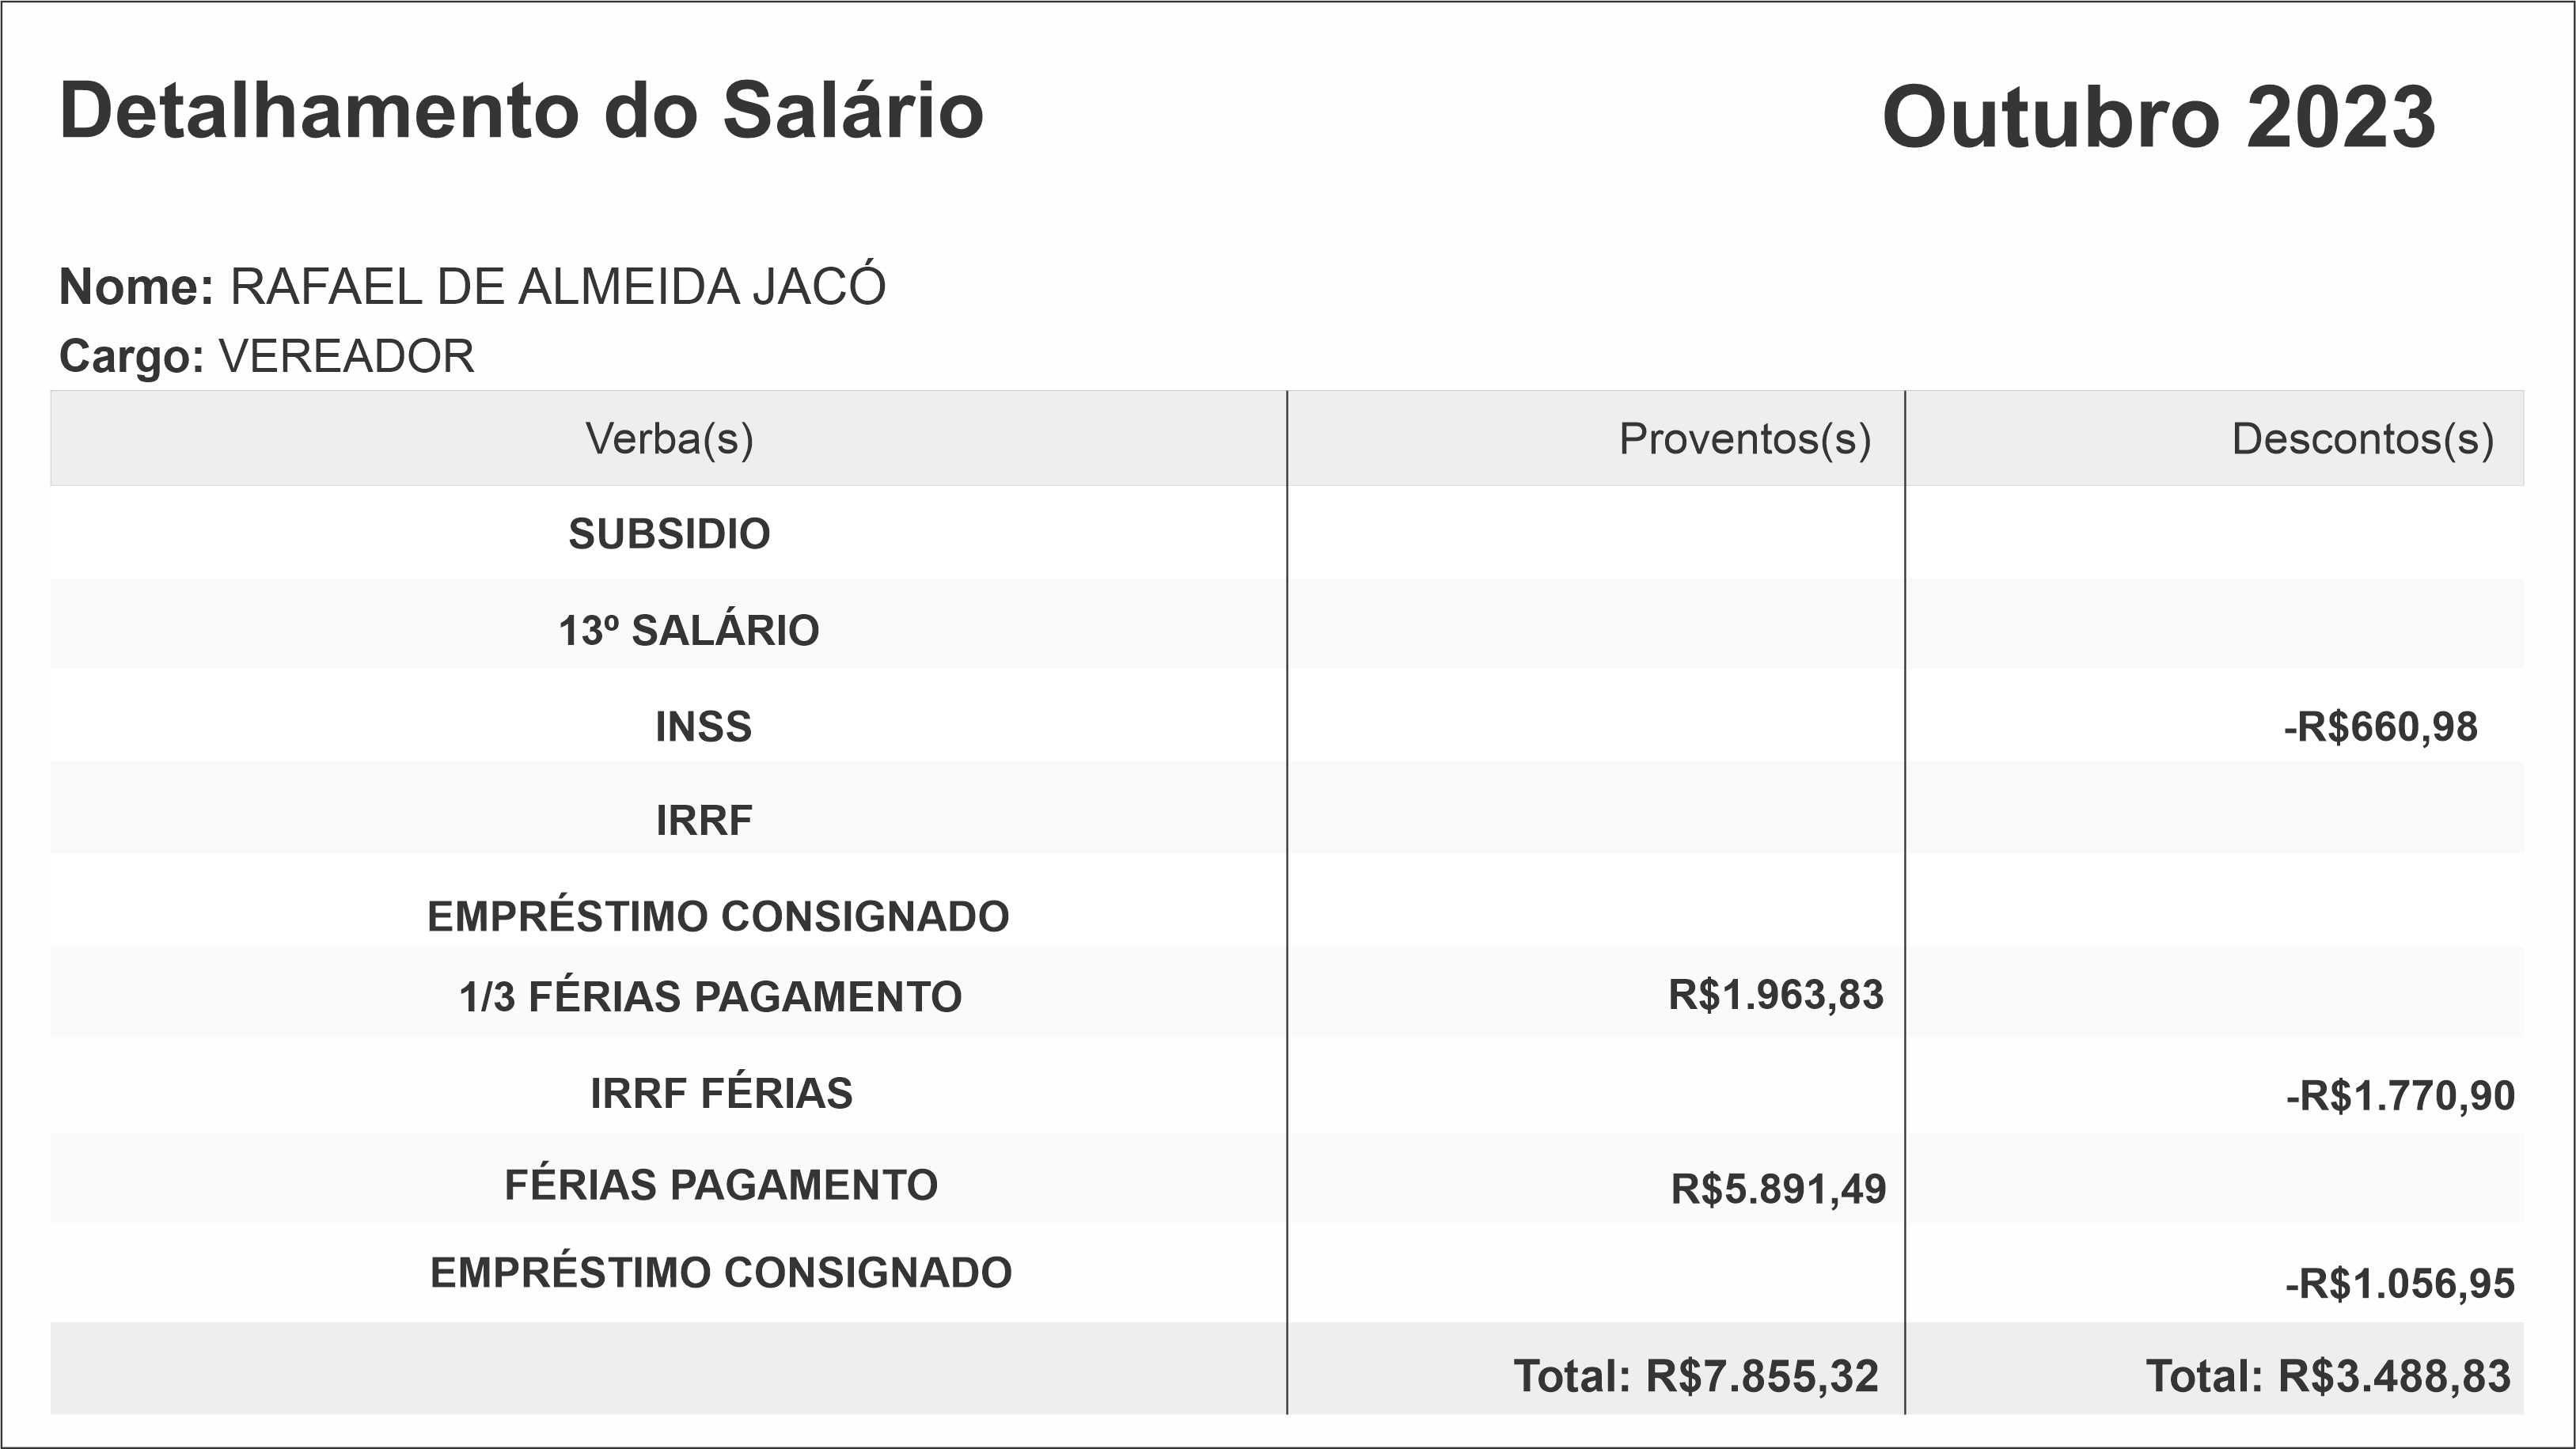Select the provento value R$5.891,49
The width and height of the screenshot is (2576, 1449).
coord(1778,1189)
